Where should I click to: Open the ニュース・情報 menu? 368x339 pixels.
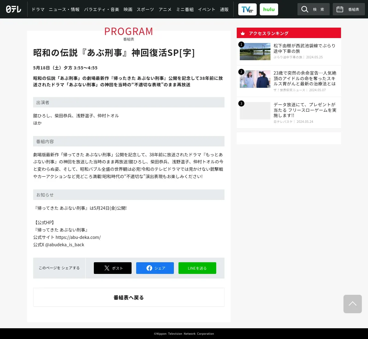coord(64,10)
